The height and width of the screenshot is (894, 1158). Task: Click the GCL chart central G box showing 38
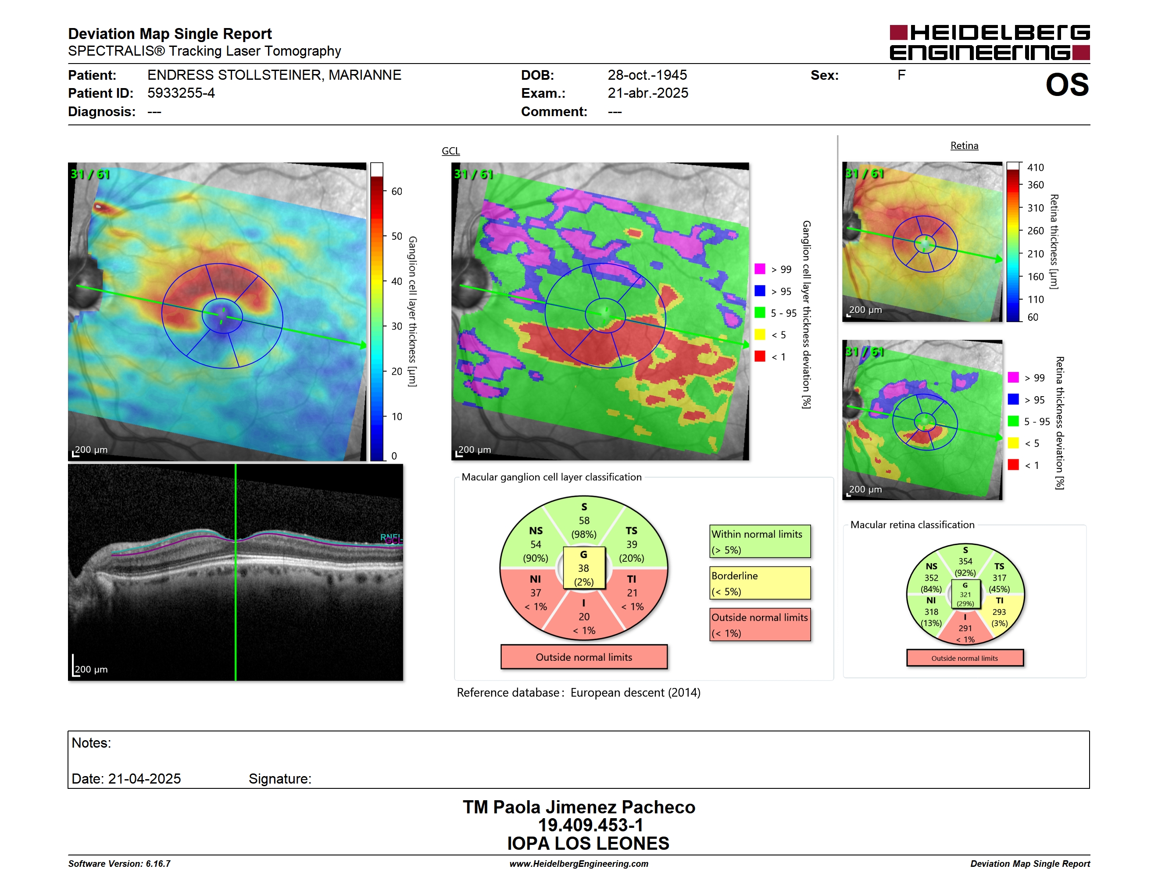click(584, 568)
